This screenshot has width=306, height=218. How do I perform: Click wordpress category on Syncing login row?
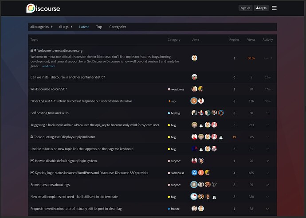[176, 173]
